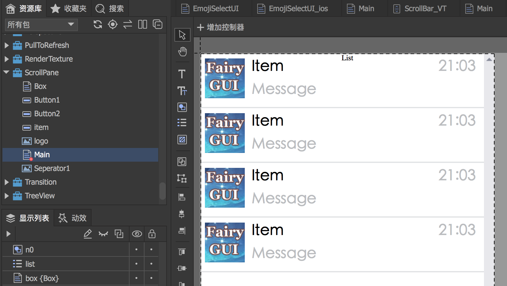The width and height of the screenshot is (507, 286).
Task: Pick the rich text tool
Action: click(182, 91)
